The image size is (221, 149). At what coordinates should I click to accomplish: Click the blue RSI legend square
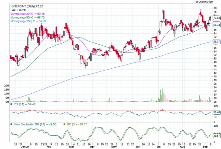tap(11, 104)
